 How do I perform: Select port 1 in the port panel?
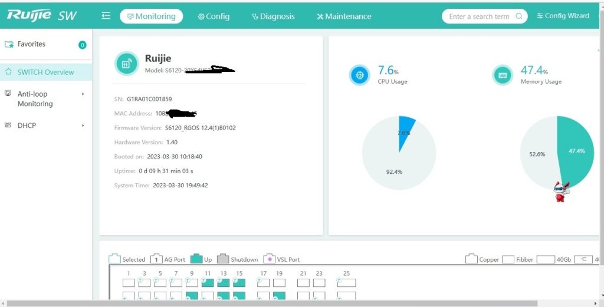128,283
